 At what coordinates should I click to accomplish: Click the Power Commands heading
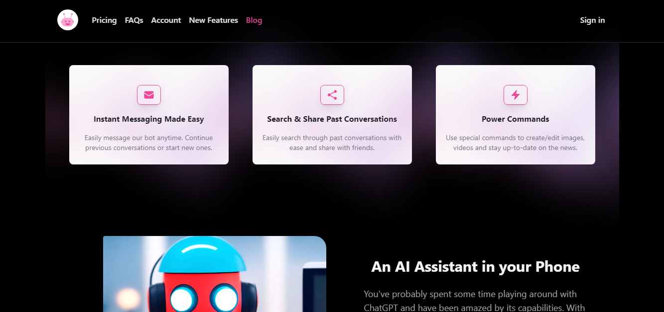pyautogui.click(x=516, y=119)
